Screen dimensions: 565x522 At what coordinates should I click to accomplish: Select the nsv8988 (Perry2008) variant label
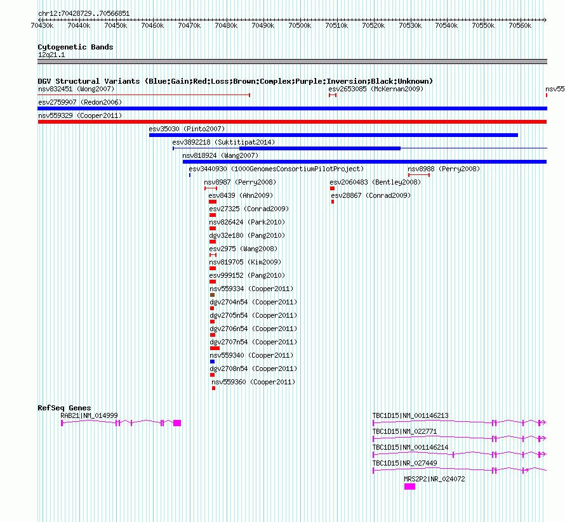click(444, 169)
